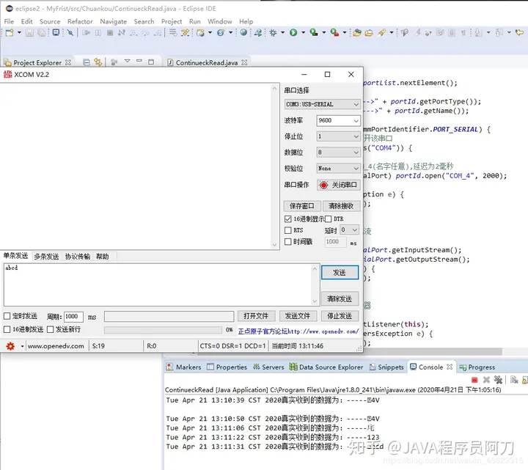Viewport: 528px width, 470px height.
Task: Click the External Tools run icon
Action: [x=334, y=33]
